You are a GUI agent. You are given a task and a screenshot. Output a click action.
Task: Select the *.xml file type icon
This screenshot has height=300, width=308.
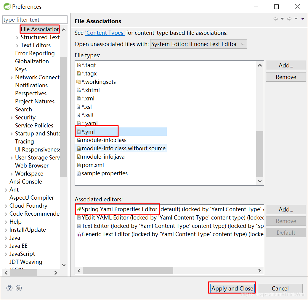coord(79,98)
